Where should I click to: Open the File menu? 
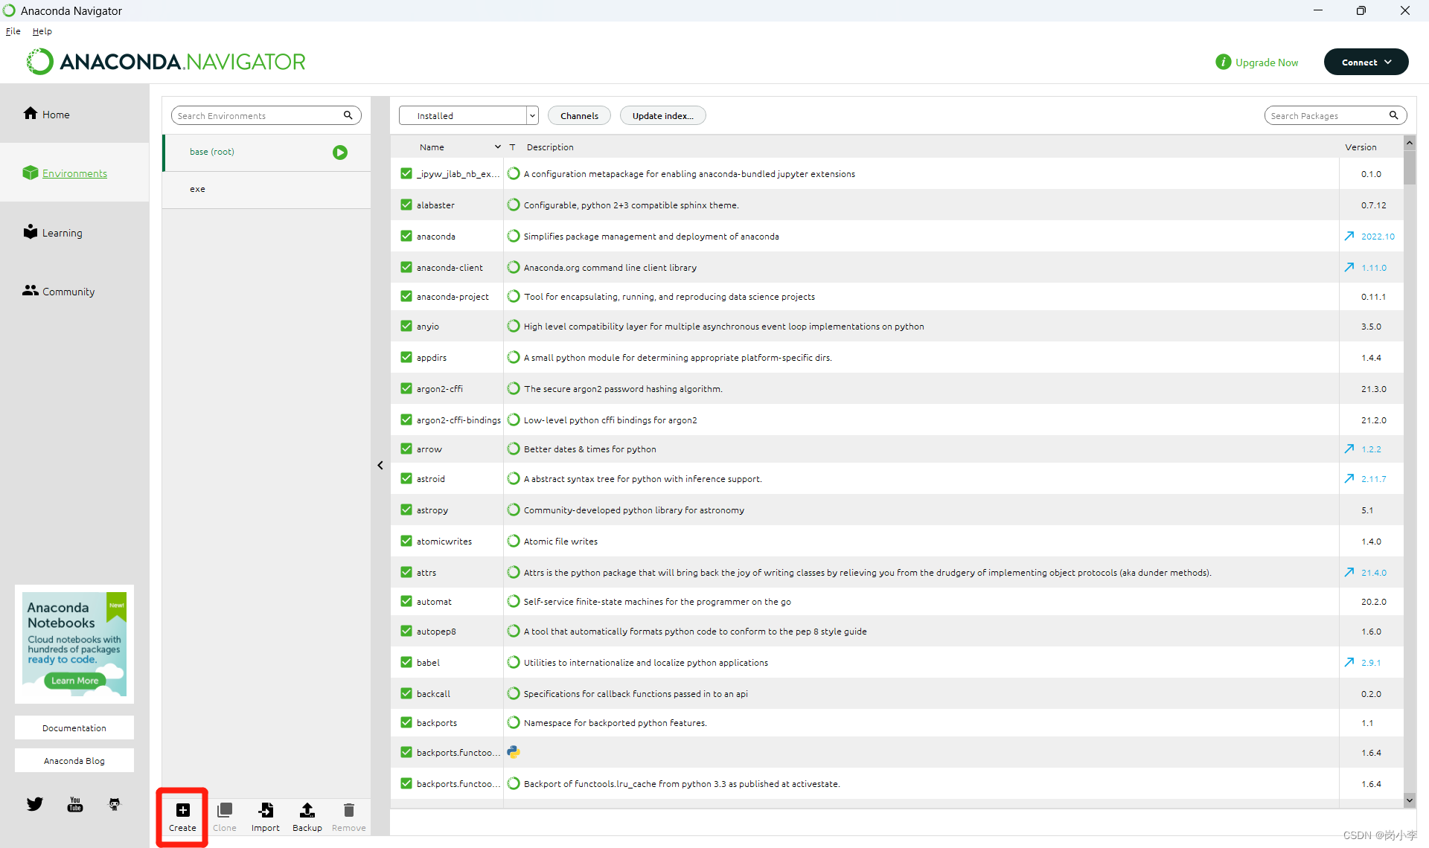pos(13,31)
